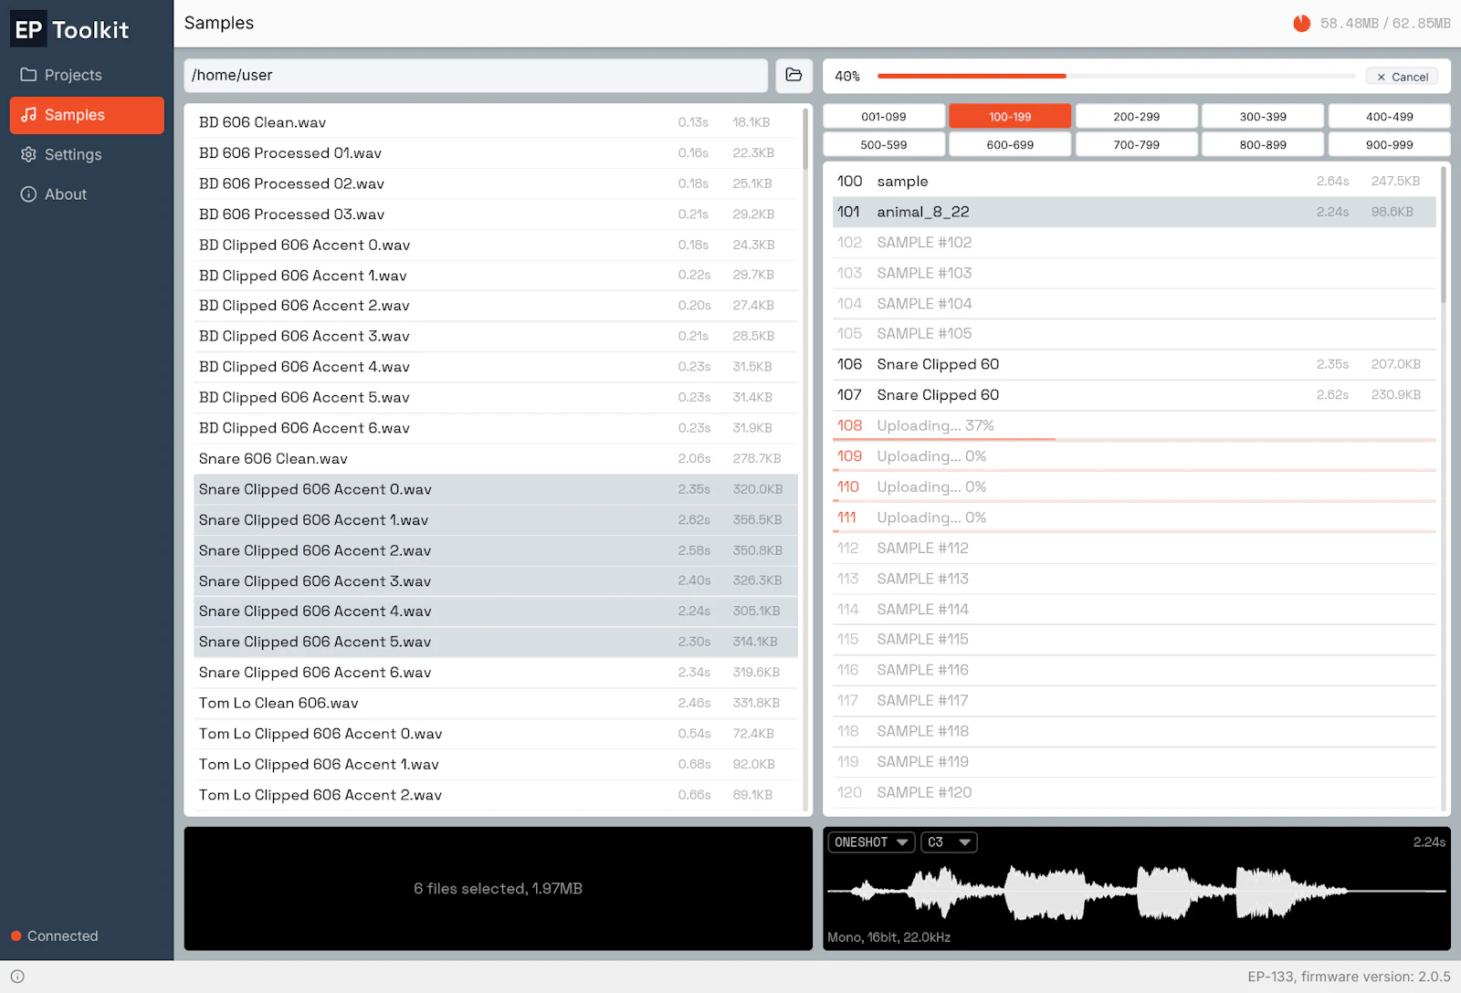Select Snare 606 Clean.wav
Image resolution: width=1461 pixels, height=993 pixels.
(x=496, y=459)
